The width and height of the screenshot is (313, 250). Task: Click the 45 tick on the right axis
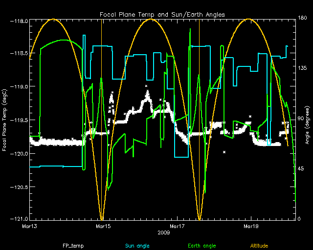[302, 169]
